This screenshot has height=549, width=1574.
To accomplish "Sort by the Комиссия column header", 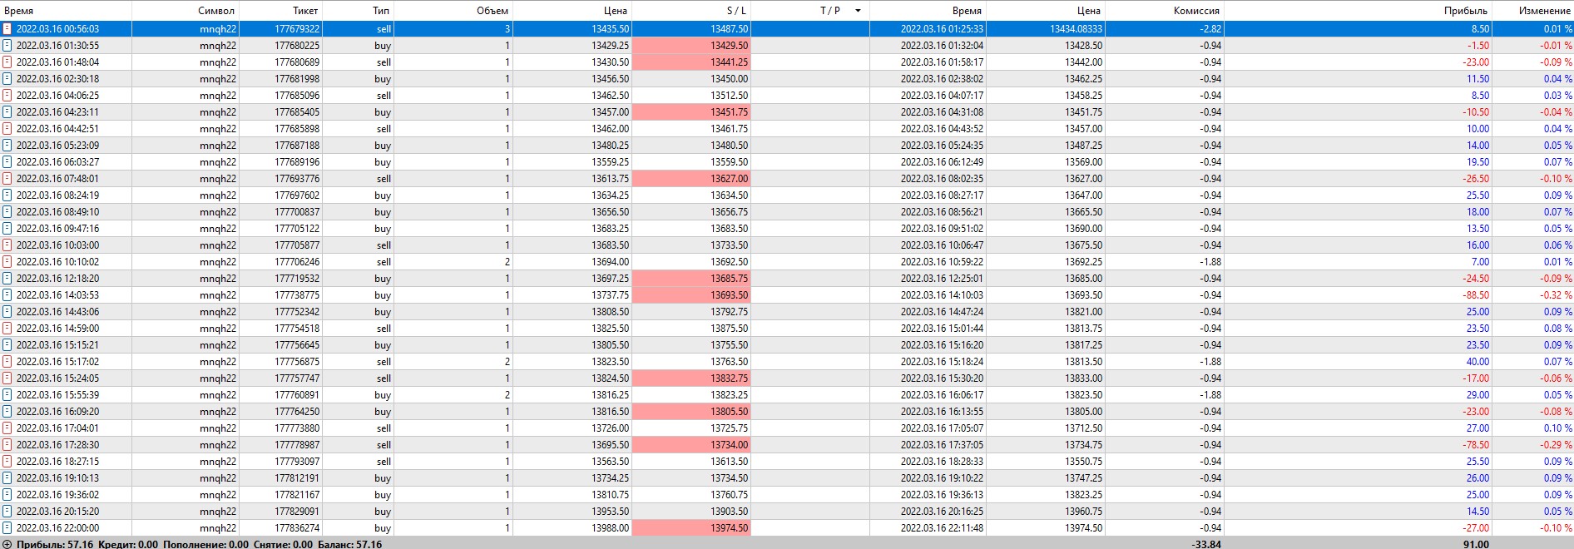I will [1196, 11].
